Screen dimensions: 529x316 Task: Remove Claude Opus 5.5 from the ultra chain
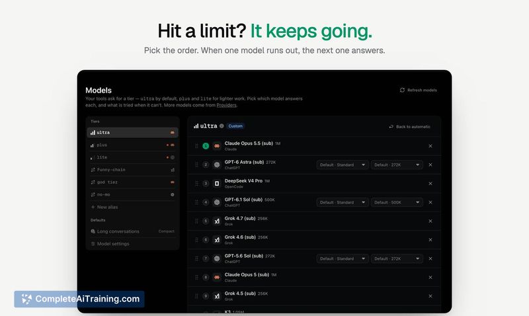[430, 146]
